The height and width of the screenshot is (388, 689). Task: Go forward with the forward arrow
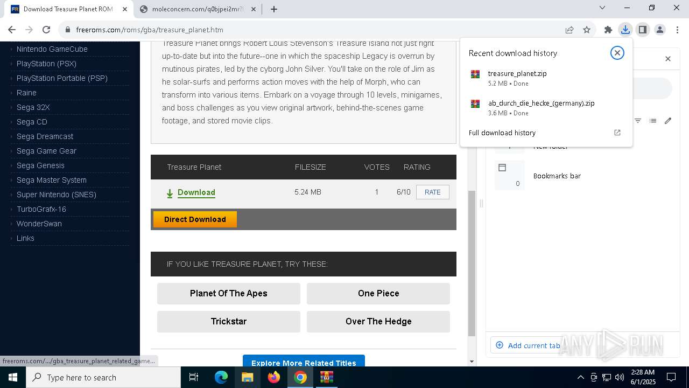(29, 30)
